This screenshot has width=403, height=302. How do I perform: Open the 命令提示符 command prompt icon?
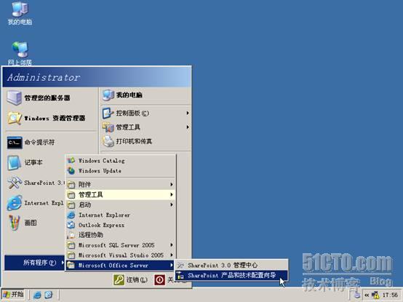click(15, 143)
